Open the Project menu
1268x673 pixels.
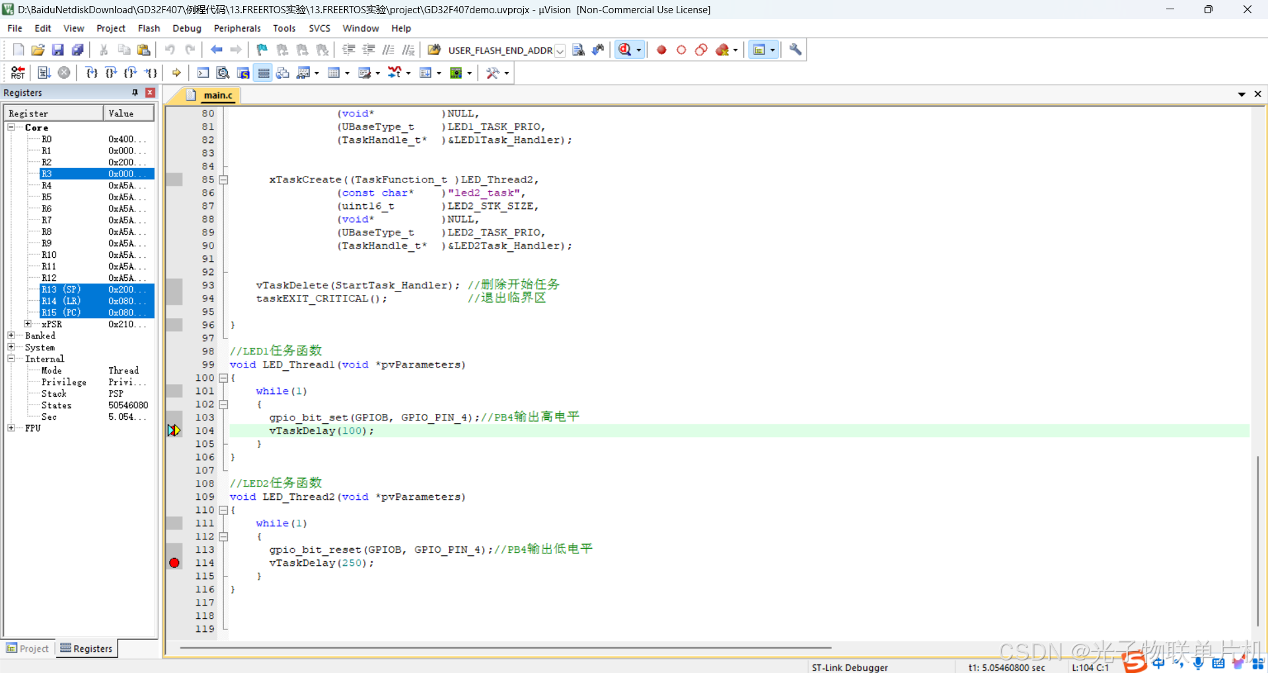[x=111, y=28]
